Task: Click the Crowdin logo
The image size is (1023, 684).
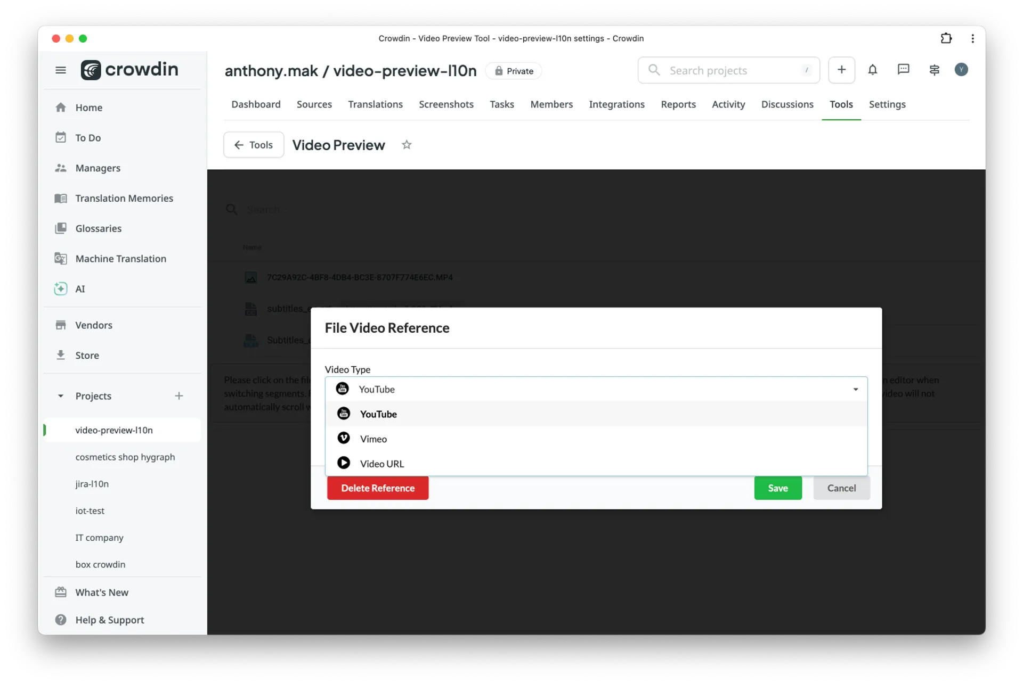Action: 129,70
